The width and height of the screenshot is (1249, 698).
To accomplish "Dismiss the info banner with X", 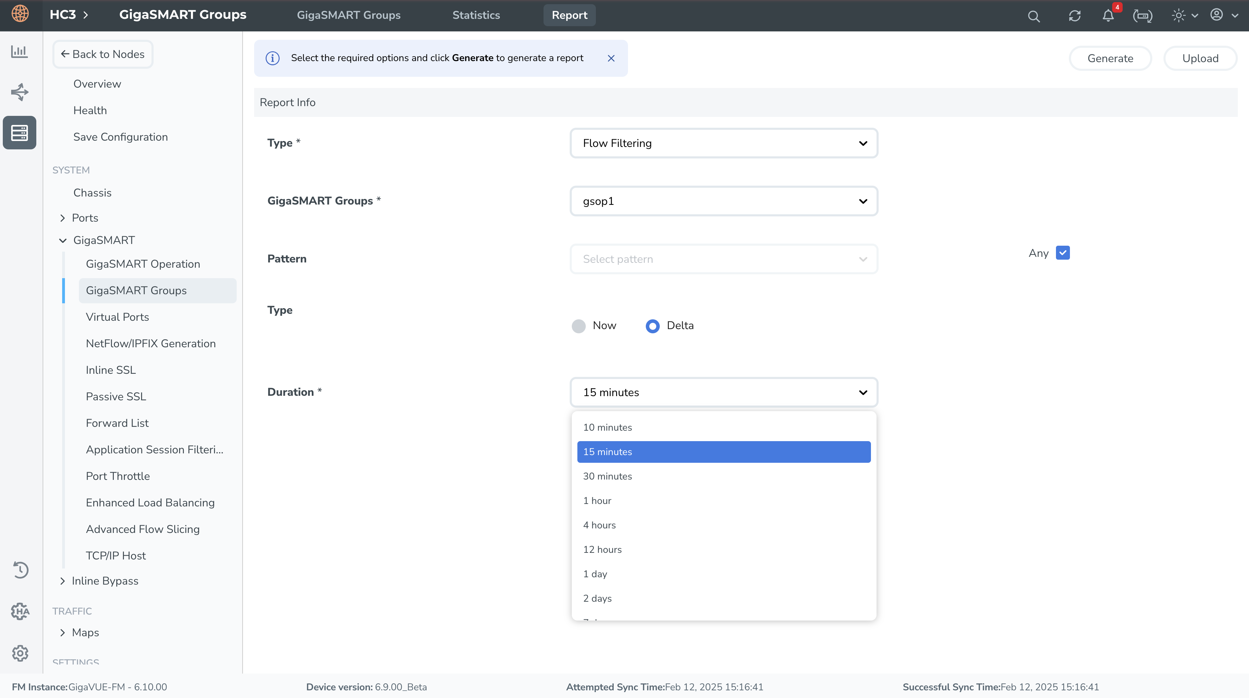I will [x=611, y=58].
